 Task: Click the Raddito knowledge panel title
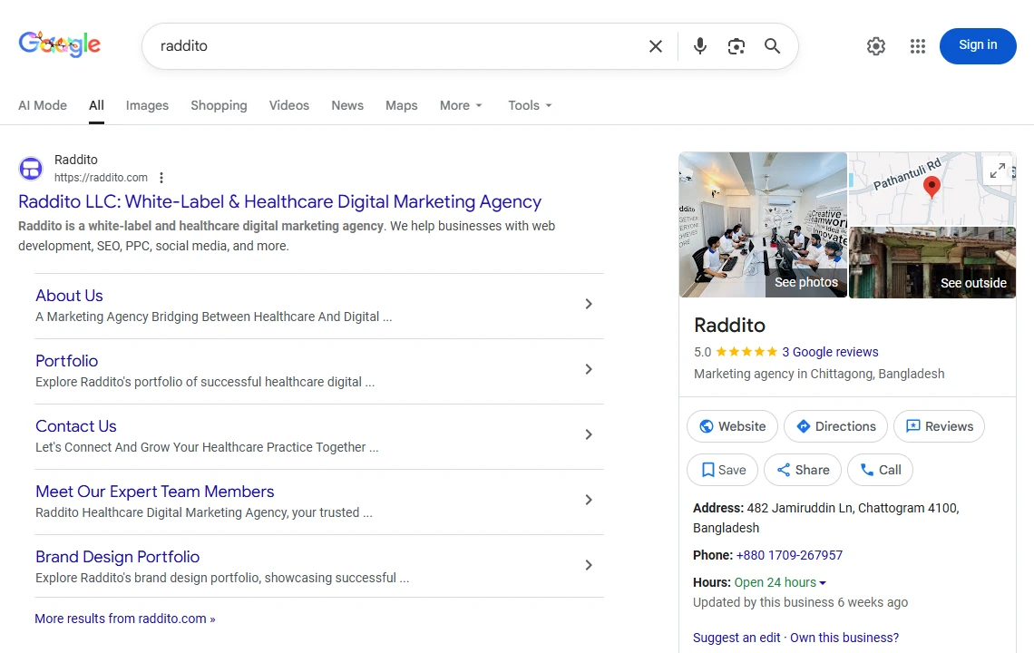[x=730, y=326]
